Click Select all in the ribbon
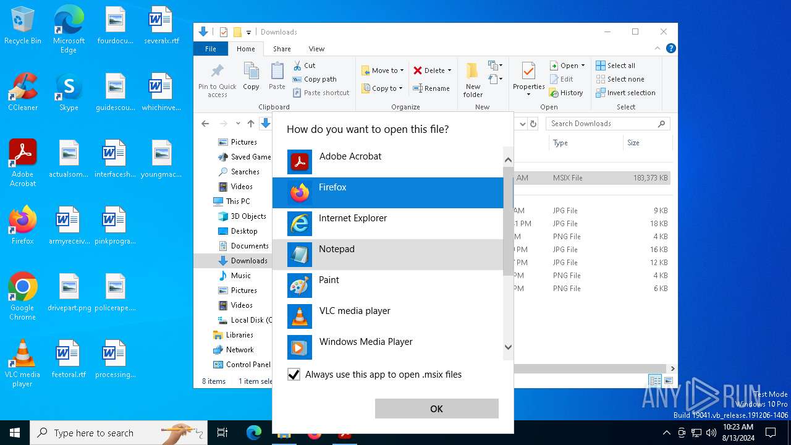791x445 pixels. [x=615, y=66]
